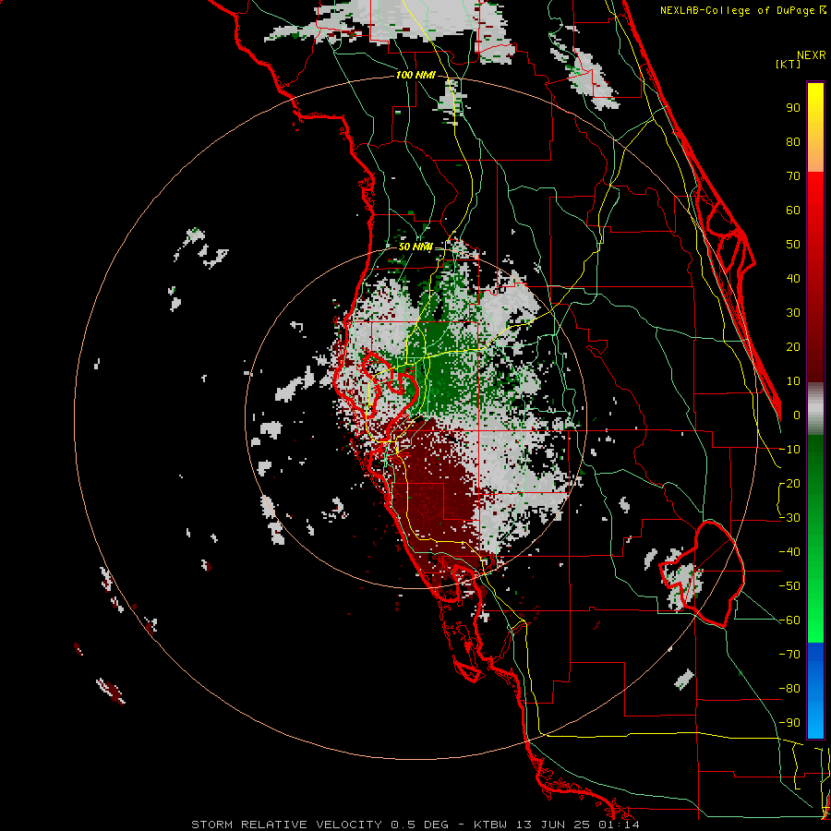The image size is (831, 831).
Task: Click the "STORM RELATIVE VELOCITY 0.5 DEG" caption text
Action: tap(319, 825)
